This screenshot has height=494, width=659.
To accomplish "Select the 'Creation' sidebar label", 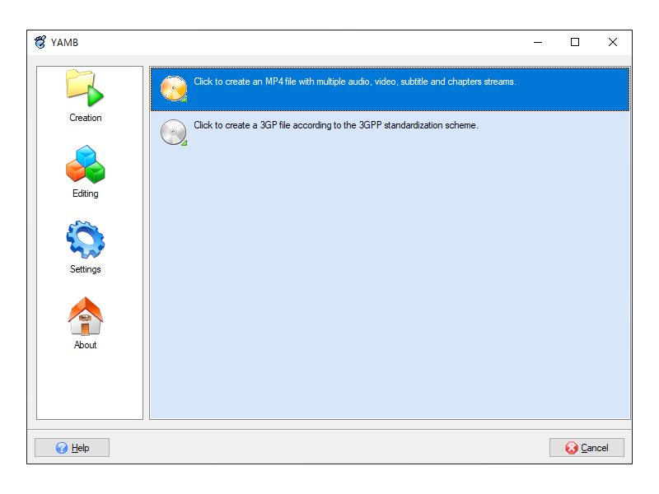I will [86, 118].
